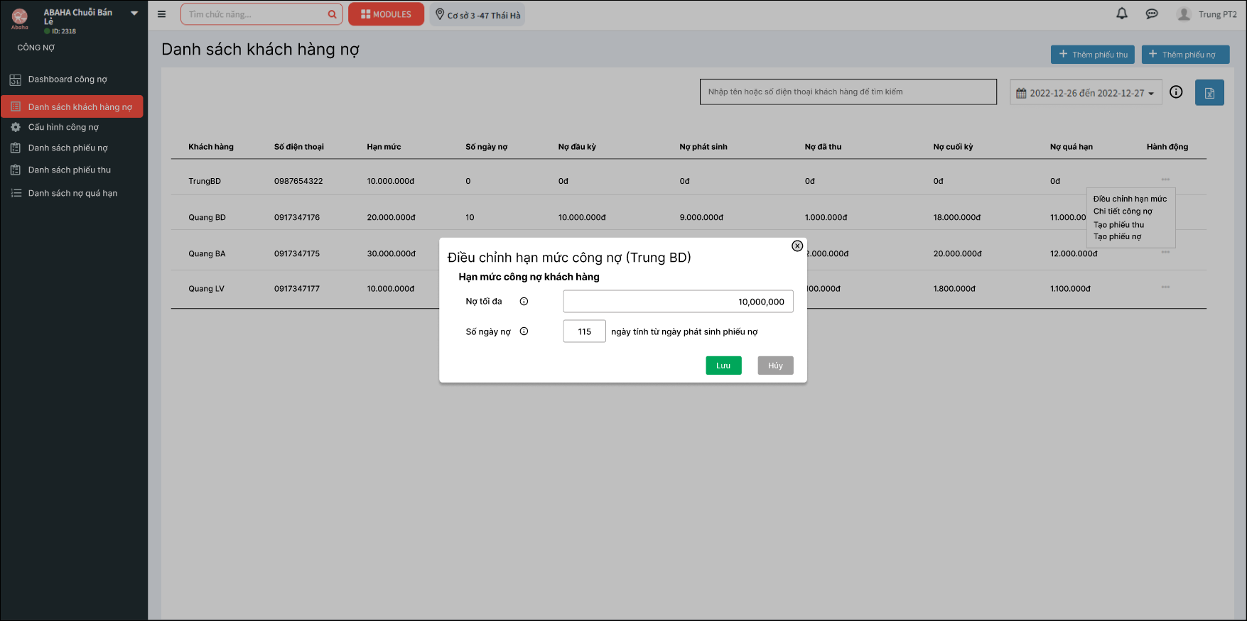
Task: Export list with the Excel file icon
Action: click(1209, 93)
